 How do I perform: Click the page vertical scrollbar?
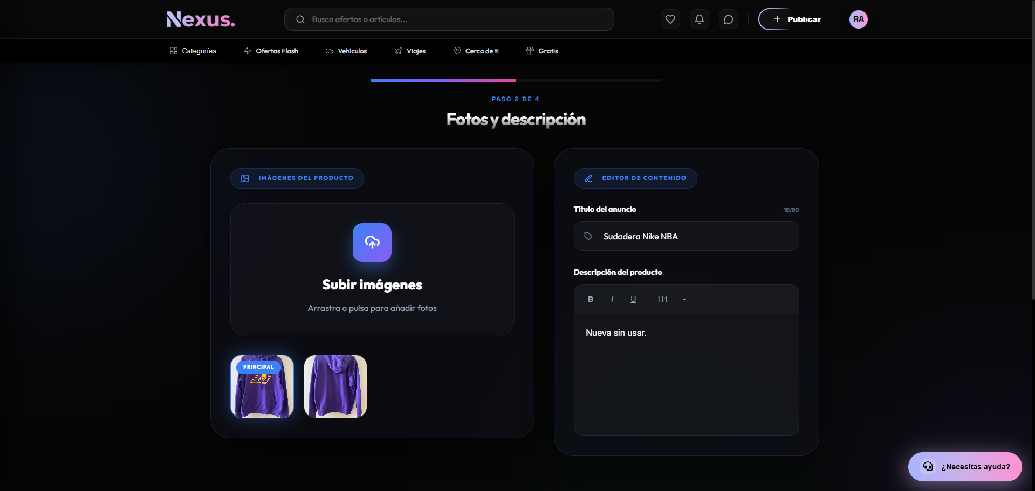[1033, 151]
